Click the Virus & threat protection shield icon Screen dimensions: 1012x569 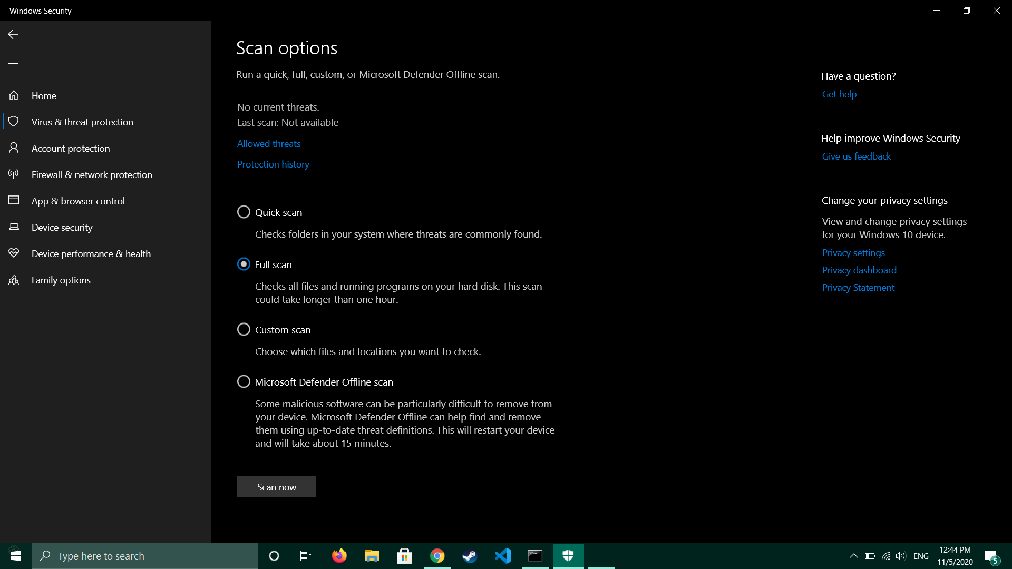pyautogui.click(x=14, y=122)
